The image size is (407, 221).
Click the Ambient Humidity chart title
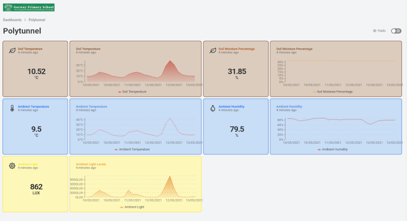[x=289, y=107]
